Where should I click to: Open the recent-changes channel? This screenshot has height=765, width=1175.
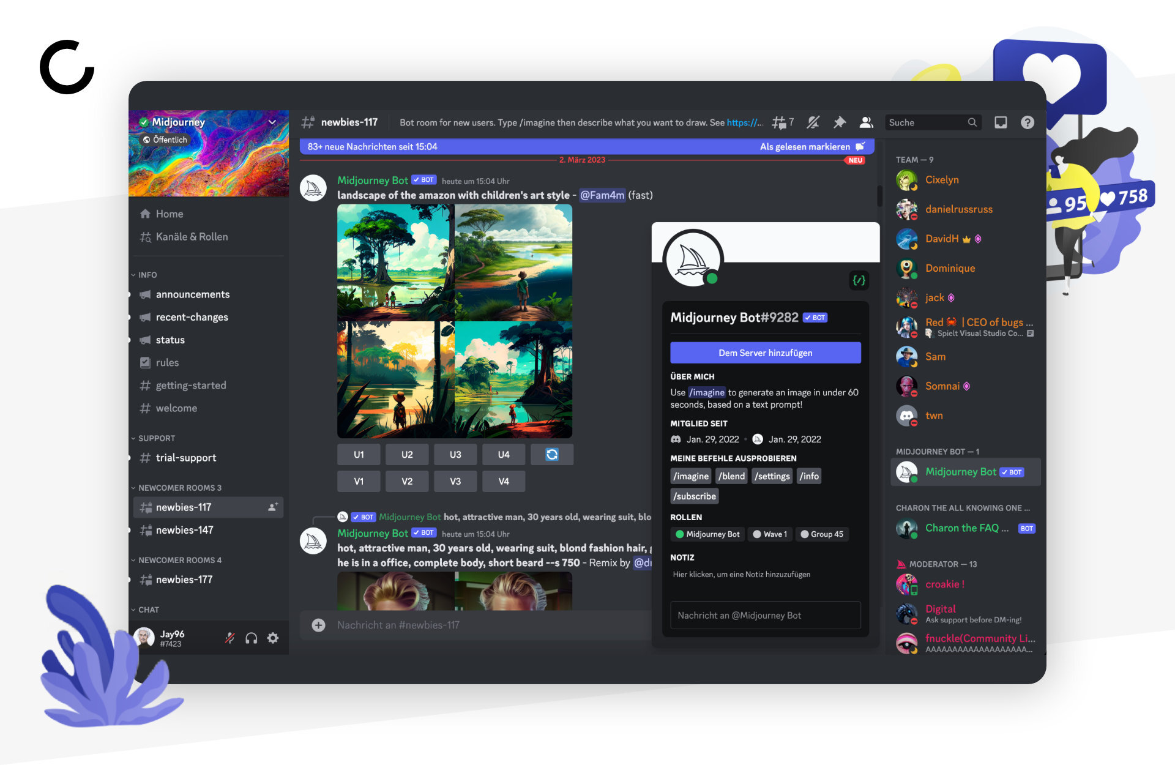pos(208,317)
